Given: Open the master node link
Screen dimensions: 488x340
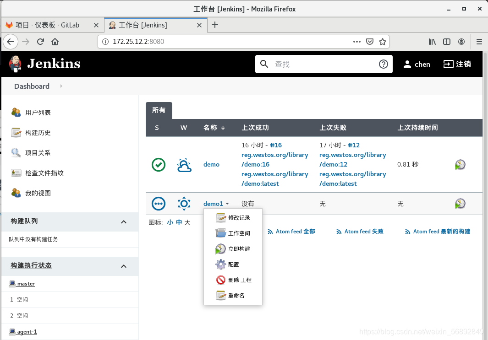Looking at the screenshot, I should click(x=26, y=284).
